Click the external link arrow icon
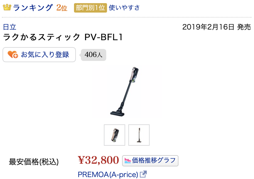The height and width of the screenshot is (179, 254). 143,174
